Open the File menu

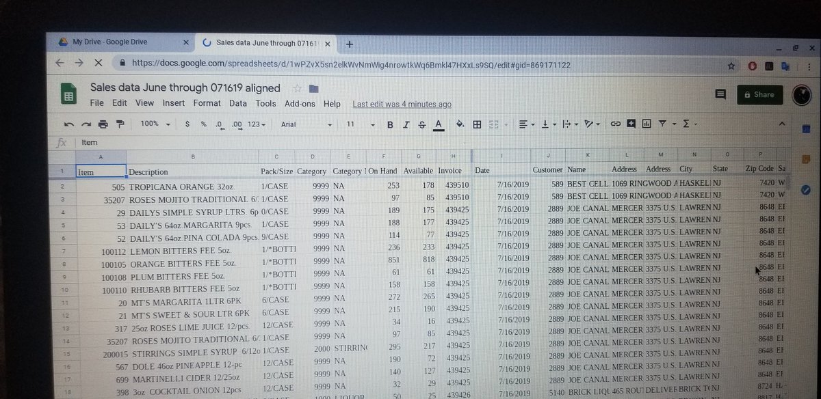click(x=97, y=104)
